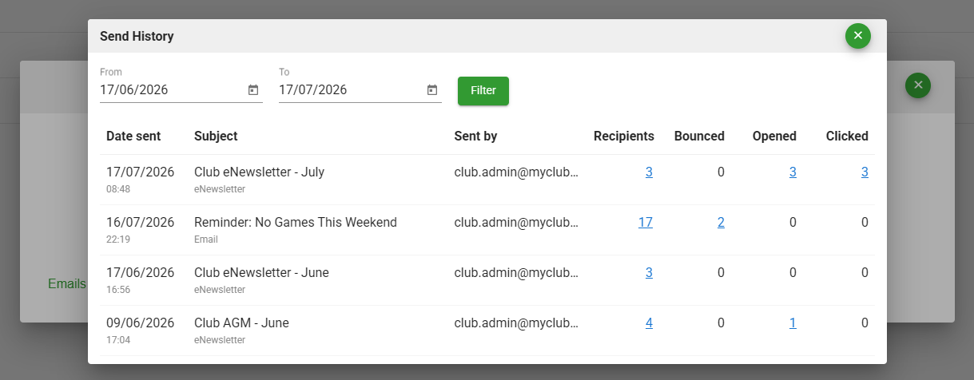Click sender email in Club AGM row
974x380 pixels.
[x=516, y=323]
